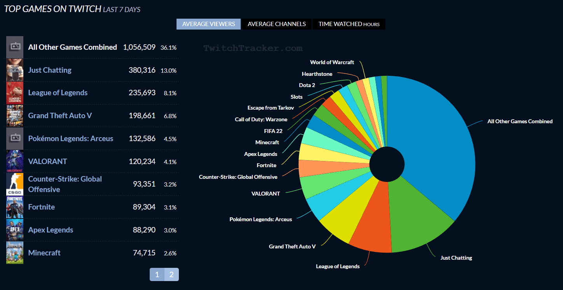Open Grand Theft Auto V list link
Screen dimensions: 563x290
point(60,115)
